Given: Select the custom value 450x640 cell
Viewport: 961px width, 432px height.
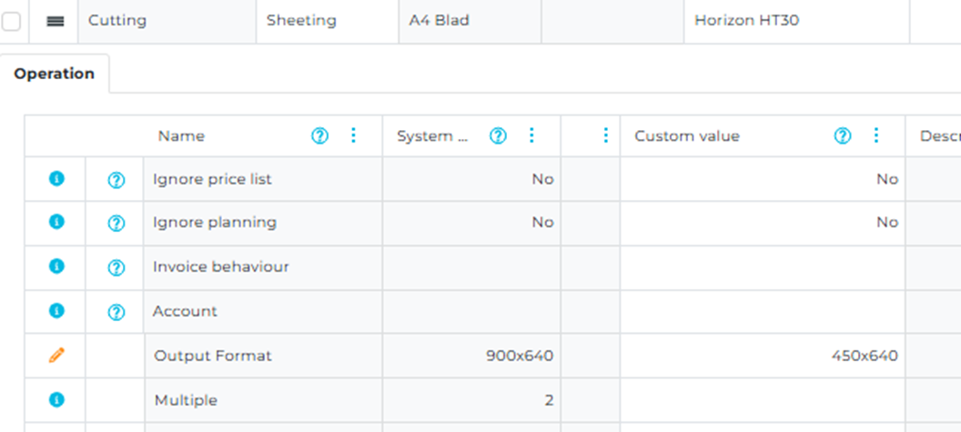Looking at the screenshot, I should click(x=864, y=356).
